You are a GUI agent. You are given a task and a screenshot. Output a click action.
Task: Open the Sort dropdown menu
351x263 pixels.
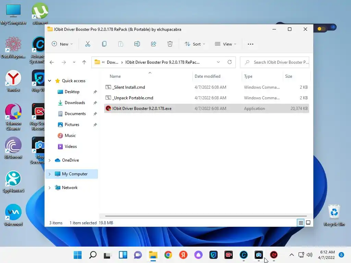tap(195, 44)
